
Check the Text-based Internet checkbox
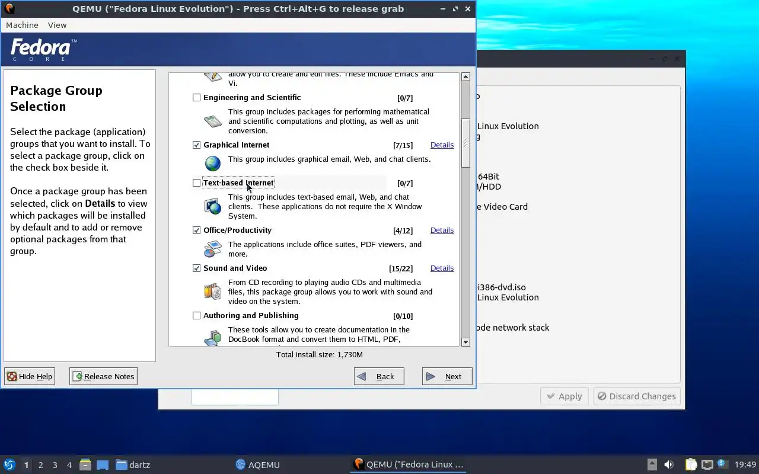tap(196, 183)
